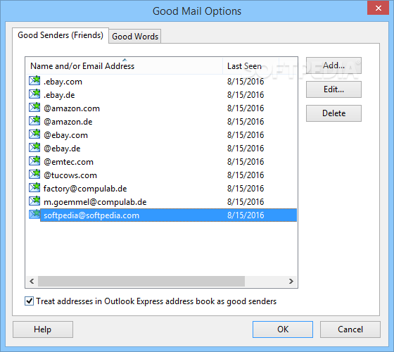Click the Last Seen date of .ebay.com

246,82
